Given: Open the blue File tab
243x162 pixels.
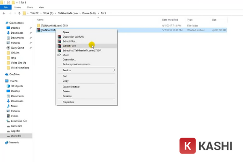Looking at the screenshot, I should tap(6, 7).
